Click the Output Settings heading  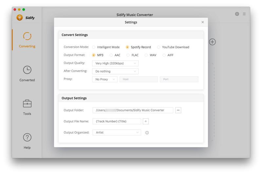pos(74,98)
